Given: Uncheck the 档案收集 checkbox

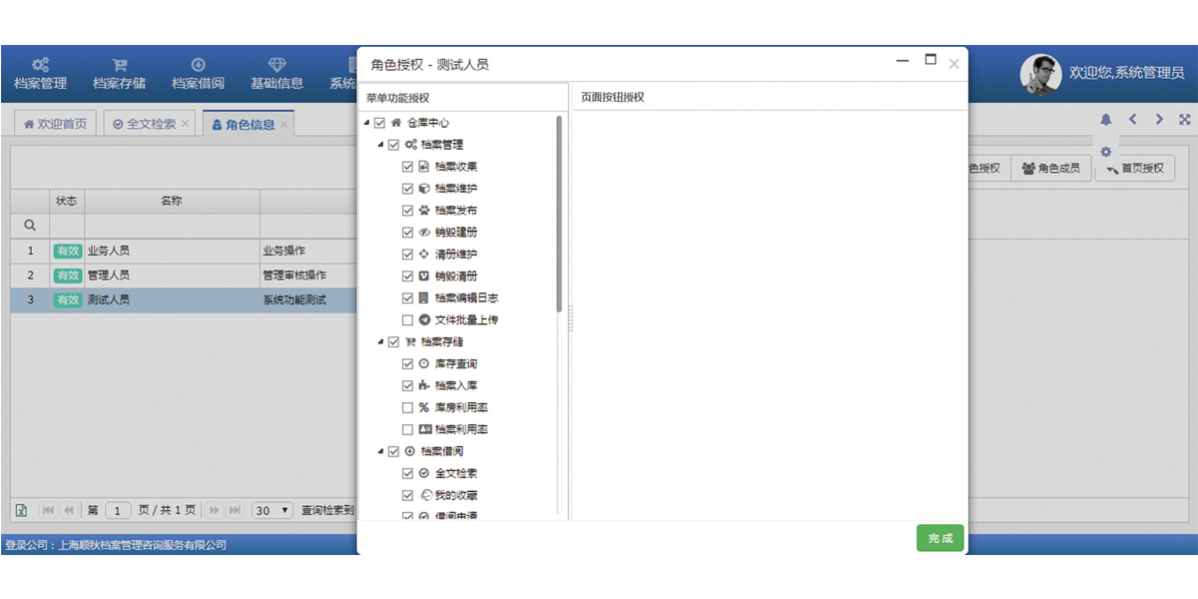Looking at the screenshot, I should click(x=407, y=167).
